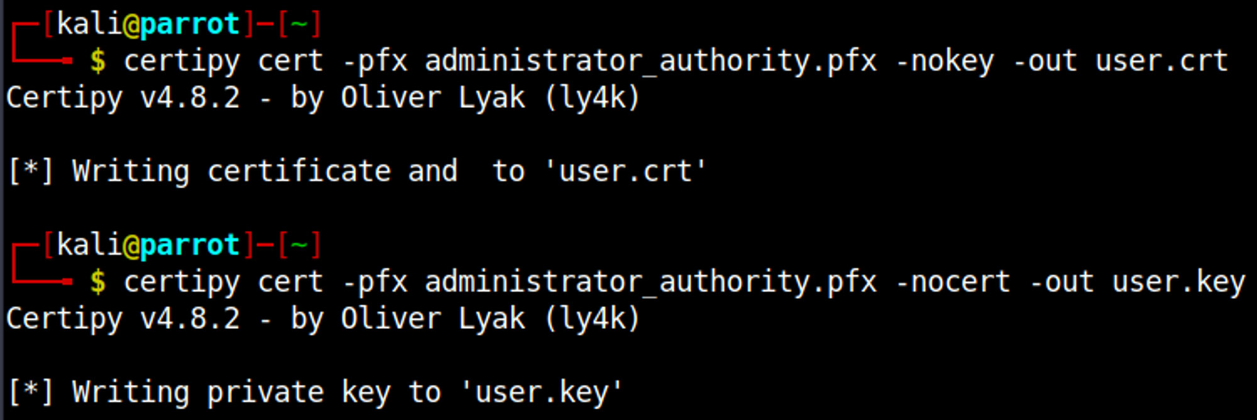Click the [*] marker before "Writing private key"
1257x420 pixels.
pos(31,392)
